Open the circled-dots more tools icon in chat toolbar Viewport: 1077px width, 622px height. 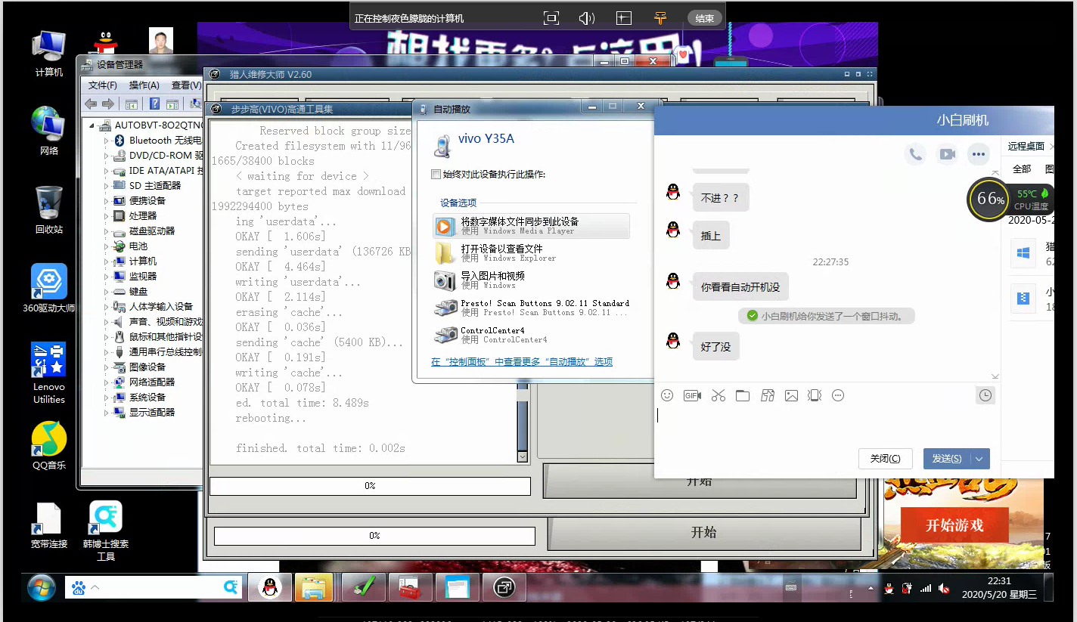click(838, 395)
